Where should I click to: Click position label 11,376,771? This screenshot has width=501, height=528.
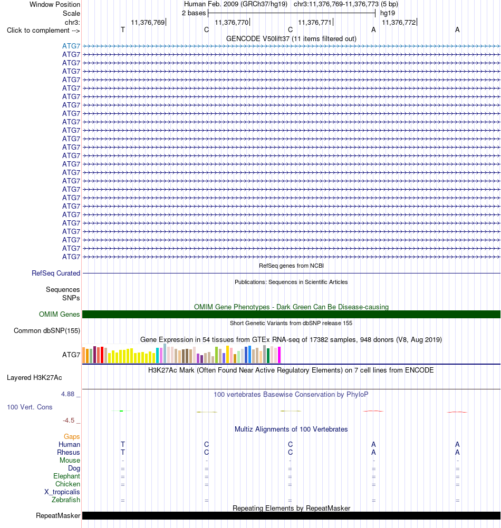click(x=315, y=23)
